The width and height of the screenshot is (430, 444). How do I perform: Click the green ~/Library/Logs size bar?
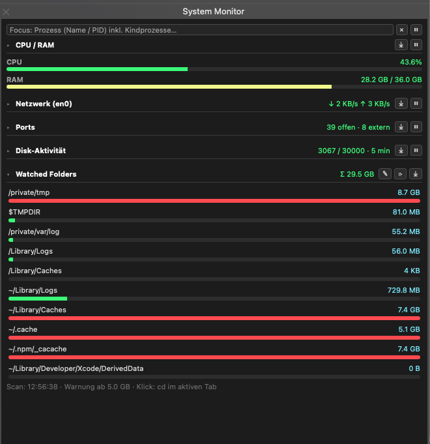(x=38, y=299)
